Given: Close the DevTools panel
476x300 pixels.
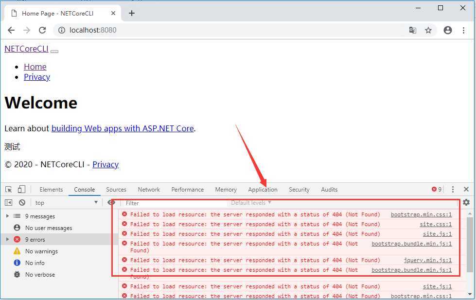Looking at the screenshot, I should click(x=466, y=189).
